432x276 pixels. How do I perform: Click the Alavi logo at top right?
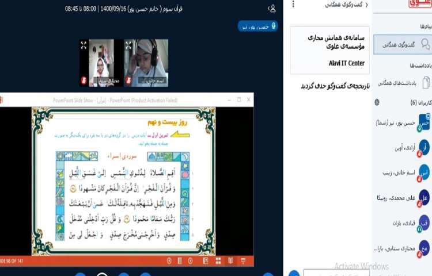pos(420,3)
